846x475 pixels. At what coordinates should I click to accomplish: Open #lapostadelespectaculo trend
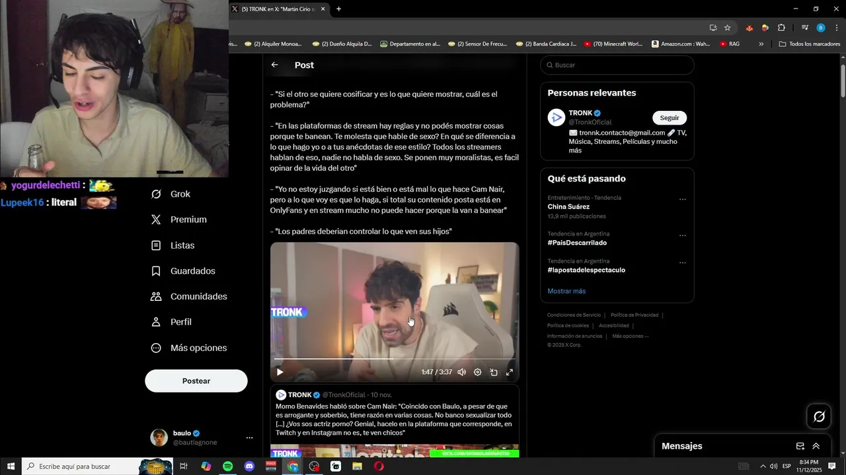[586, 270]
